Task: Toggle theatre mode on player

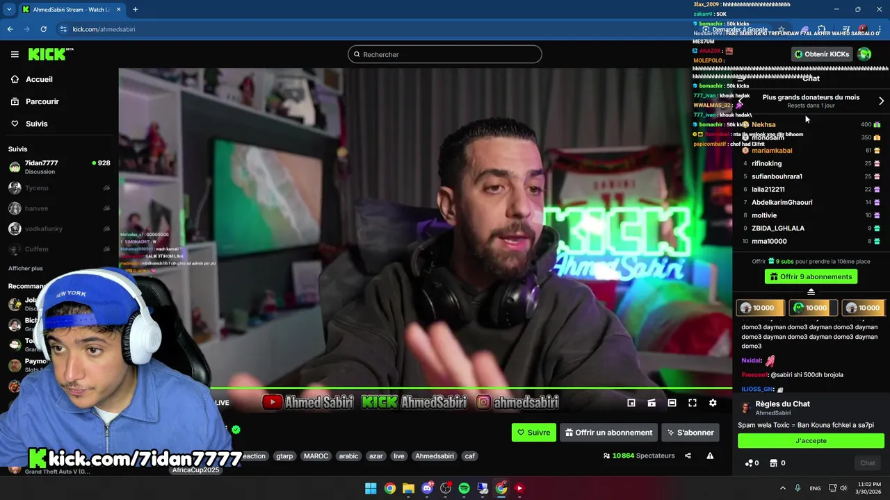Action: pyautogui.click(x=672, y=403)
